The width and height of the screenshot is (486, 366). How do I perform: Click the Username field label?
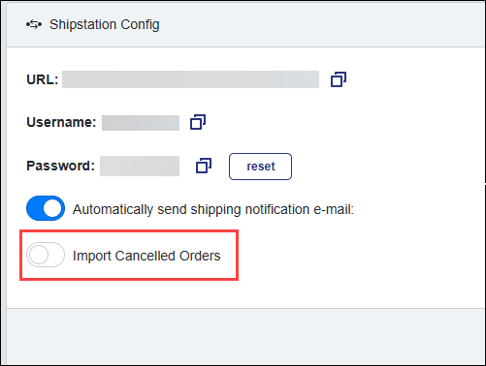pyautogui.click(x=61, y=122)
